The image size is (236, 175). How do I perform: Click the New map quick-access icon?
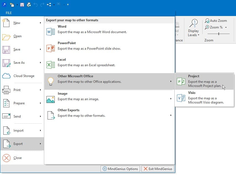click(12, 5)
